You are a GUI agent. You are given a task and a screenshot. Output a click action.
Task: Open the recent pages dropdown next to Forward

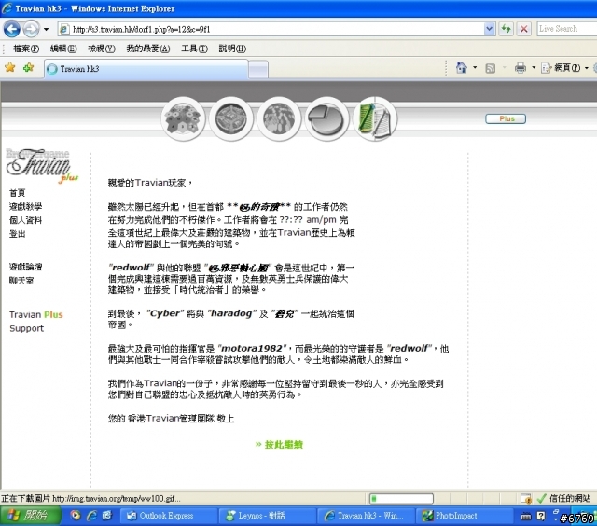(46, 29)
